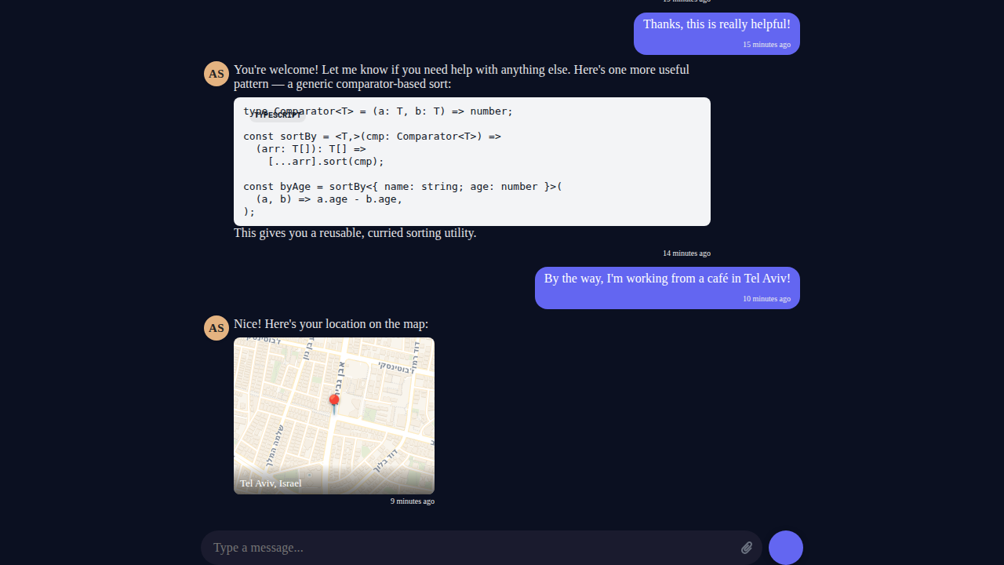Select the TYPESCRIPT language badge on the code block

point(278,115)
